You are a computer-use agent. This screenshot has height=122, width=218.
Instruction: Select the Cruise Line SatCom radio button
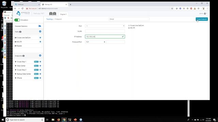[129, 25]
